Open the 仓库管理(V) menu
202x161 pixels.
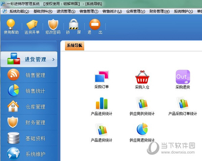[x=136, y=11]
